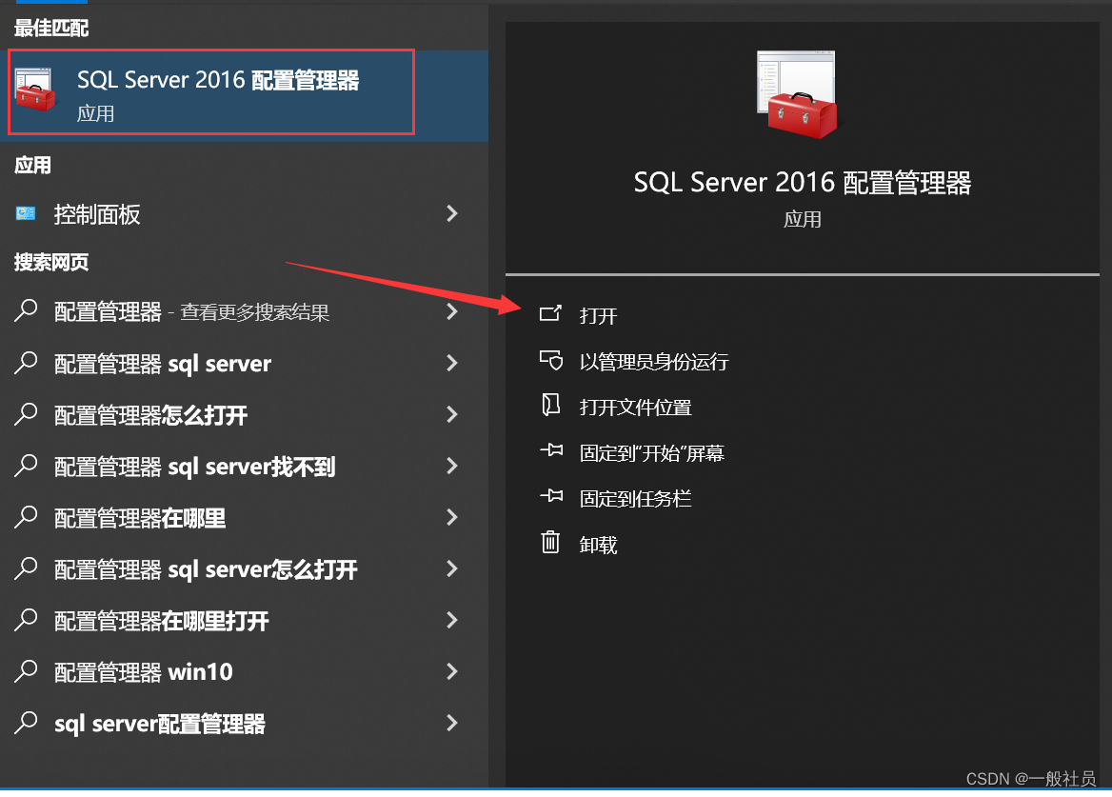Choose 以管理员身份运行 action
This screenshot has width=1112, height=797.
tap(654, 362)
